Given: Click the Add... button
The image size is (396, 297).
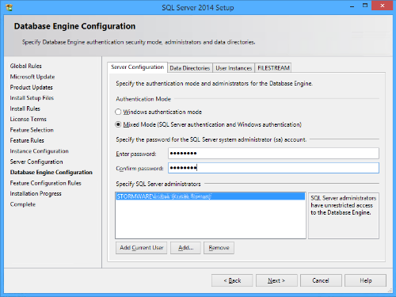Looking at the screenshot, I should 185,248.
